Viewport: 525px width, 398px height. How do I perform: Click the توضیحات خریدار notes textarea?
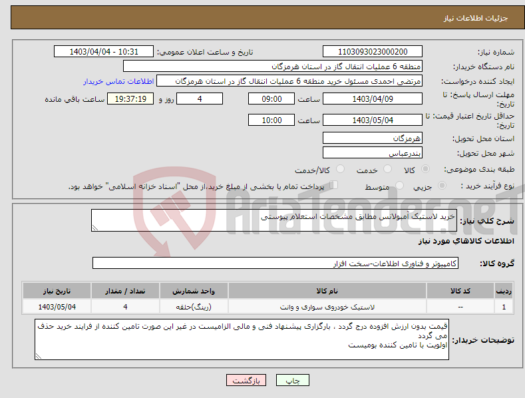pos(242,339)
